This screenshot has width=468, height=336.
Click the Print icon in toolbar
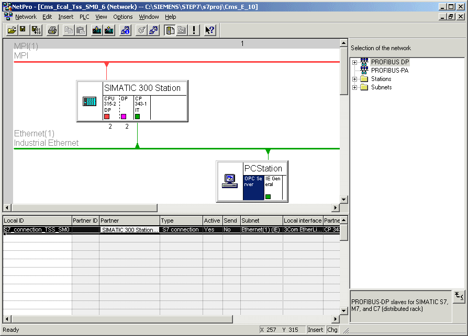coord(52,30)
